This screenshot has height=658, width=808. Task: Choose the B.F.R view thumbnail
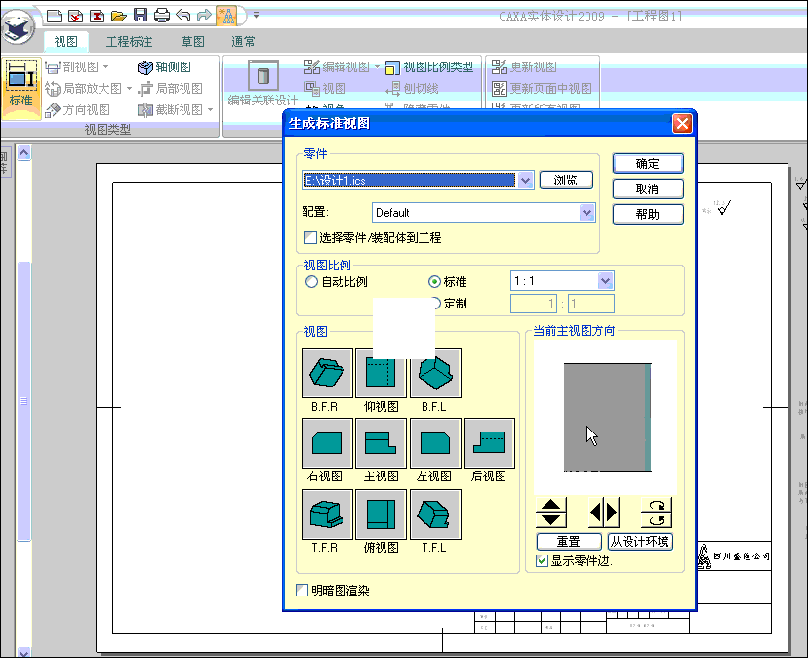327,373
